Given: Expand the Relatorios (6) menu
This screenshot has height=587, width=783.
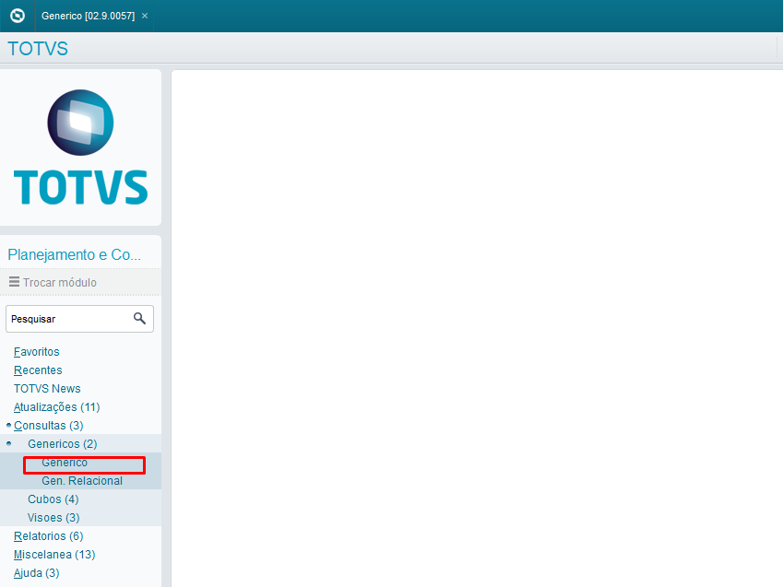Looking at the screenshot, I should pos(49,536).
